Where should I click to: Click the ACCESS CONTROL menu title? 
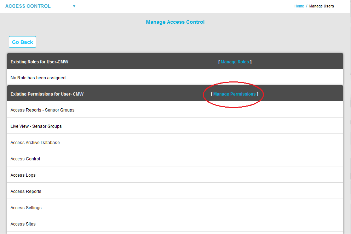click(28, 6)
